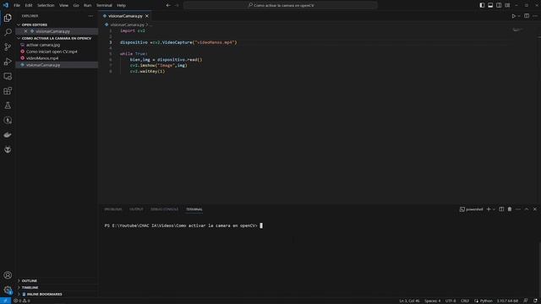
Task: Open the Run menu
Action: click(88, 5)
